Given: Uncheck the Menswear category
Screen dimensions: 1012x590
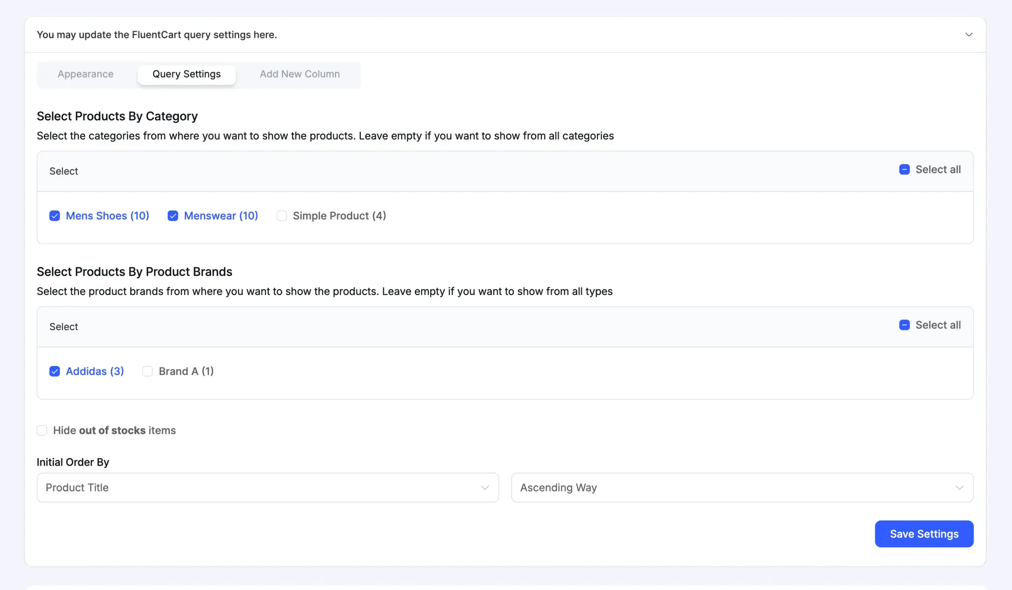Looking at the screenshot, I should 173,216.
